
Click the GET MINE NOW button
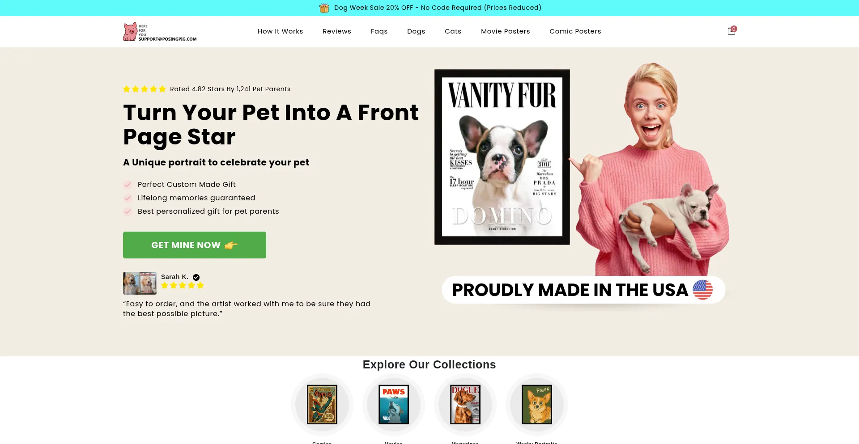[195, 245]
